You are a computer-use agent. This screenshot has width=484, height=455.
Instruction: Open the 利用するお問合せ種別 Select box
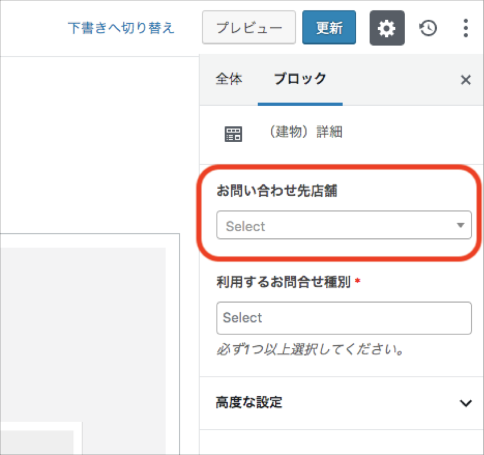point(344,317)
